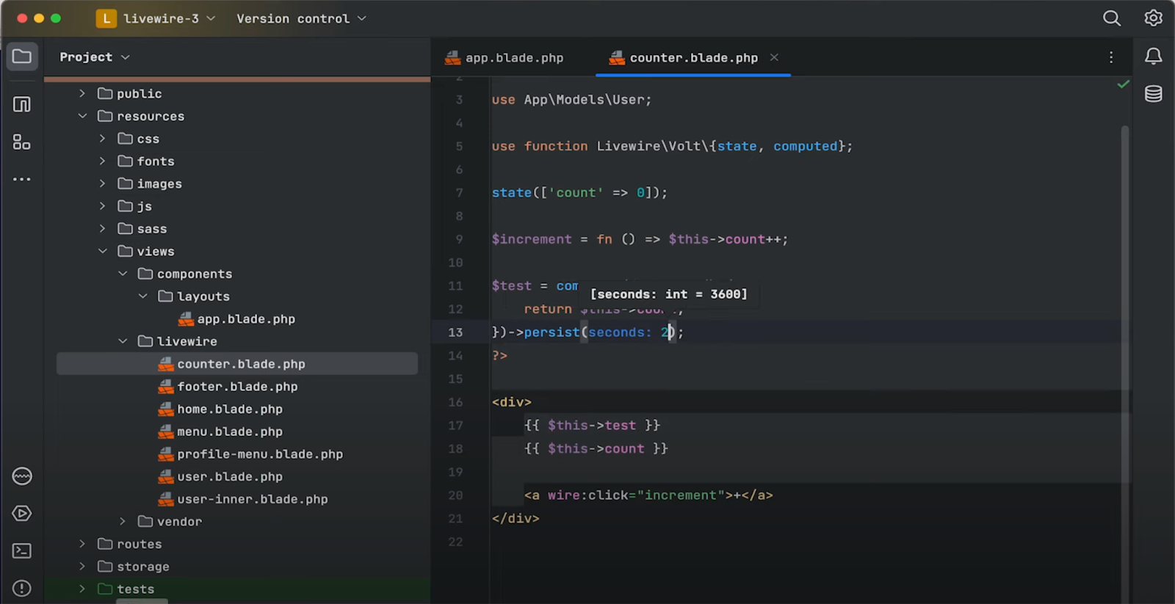This screenshot has width=1175, height=604.
Task: Expand the public folder
Action: coord(82,93)
